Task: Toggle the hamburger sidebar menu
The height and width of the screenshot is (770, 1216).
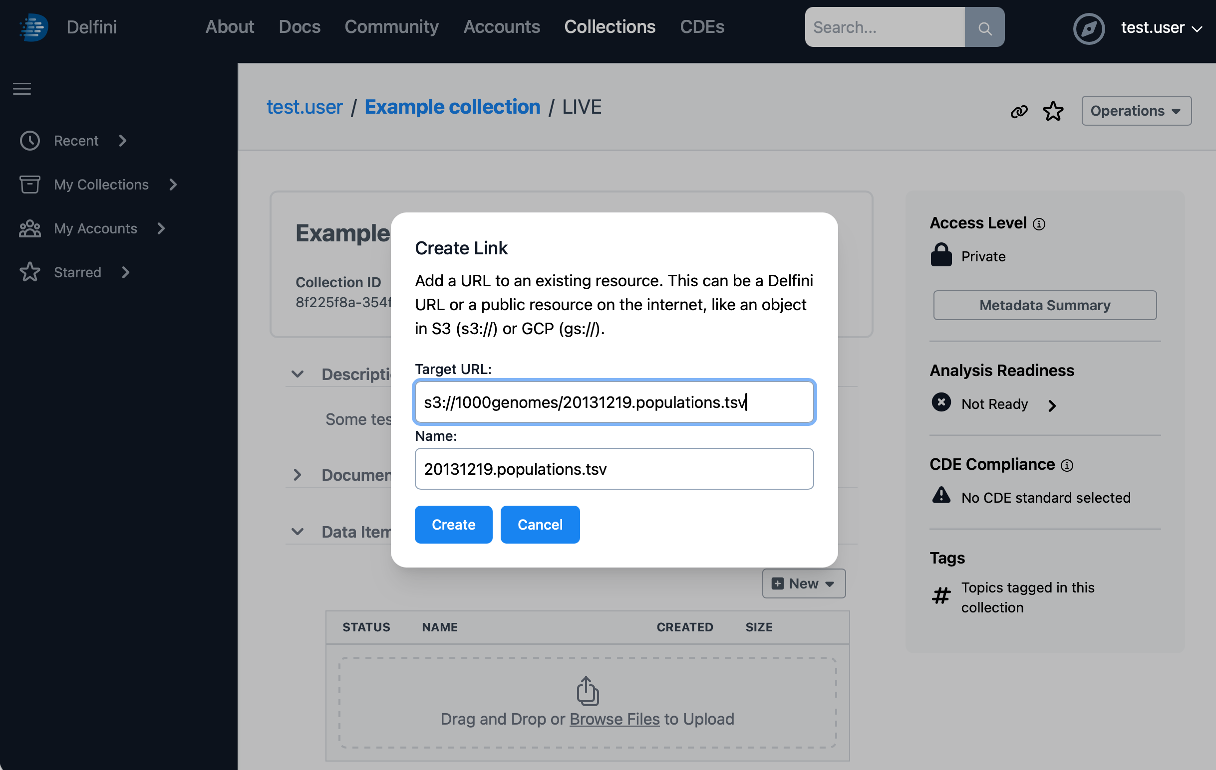Action: click(x=22, y=89)
